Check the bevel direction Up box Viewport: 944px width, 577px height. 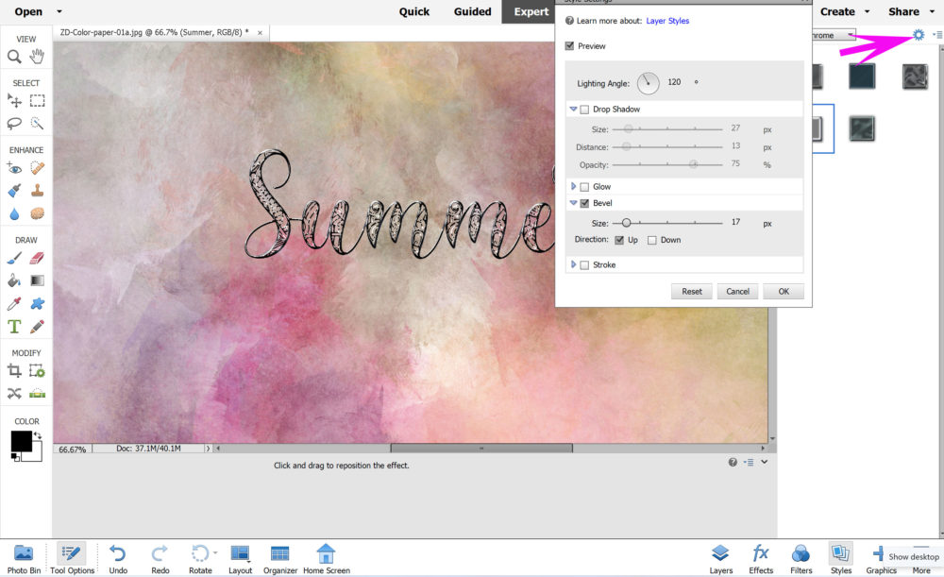click(619, 240)
